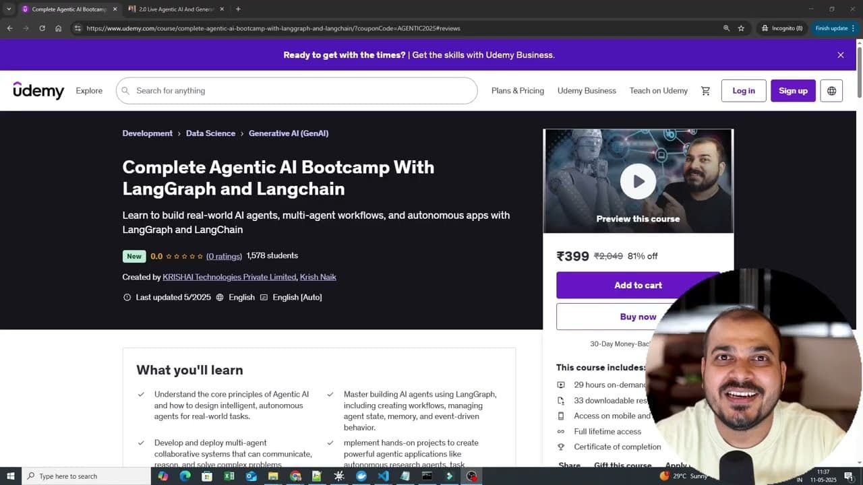Open File Explorer from the taskbar
This screenshot has width=863, height=485.
click(x=273, y=476)
